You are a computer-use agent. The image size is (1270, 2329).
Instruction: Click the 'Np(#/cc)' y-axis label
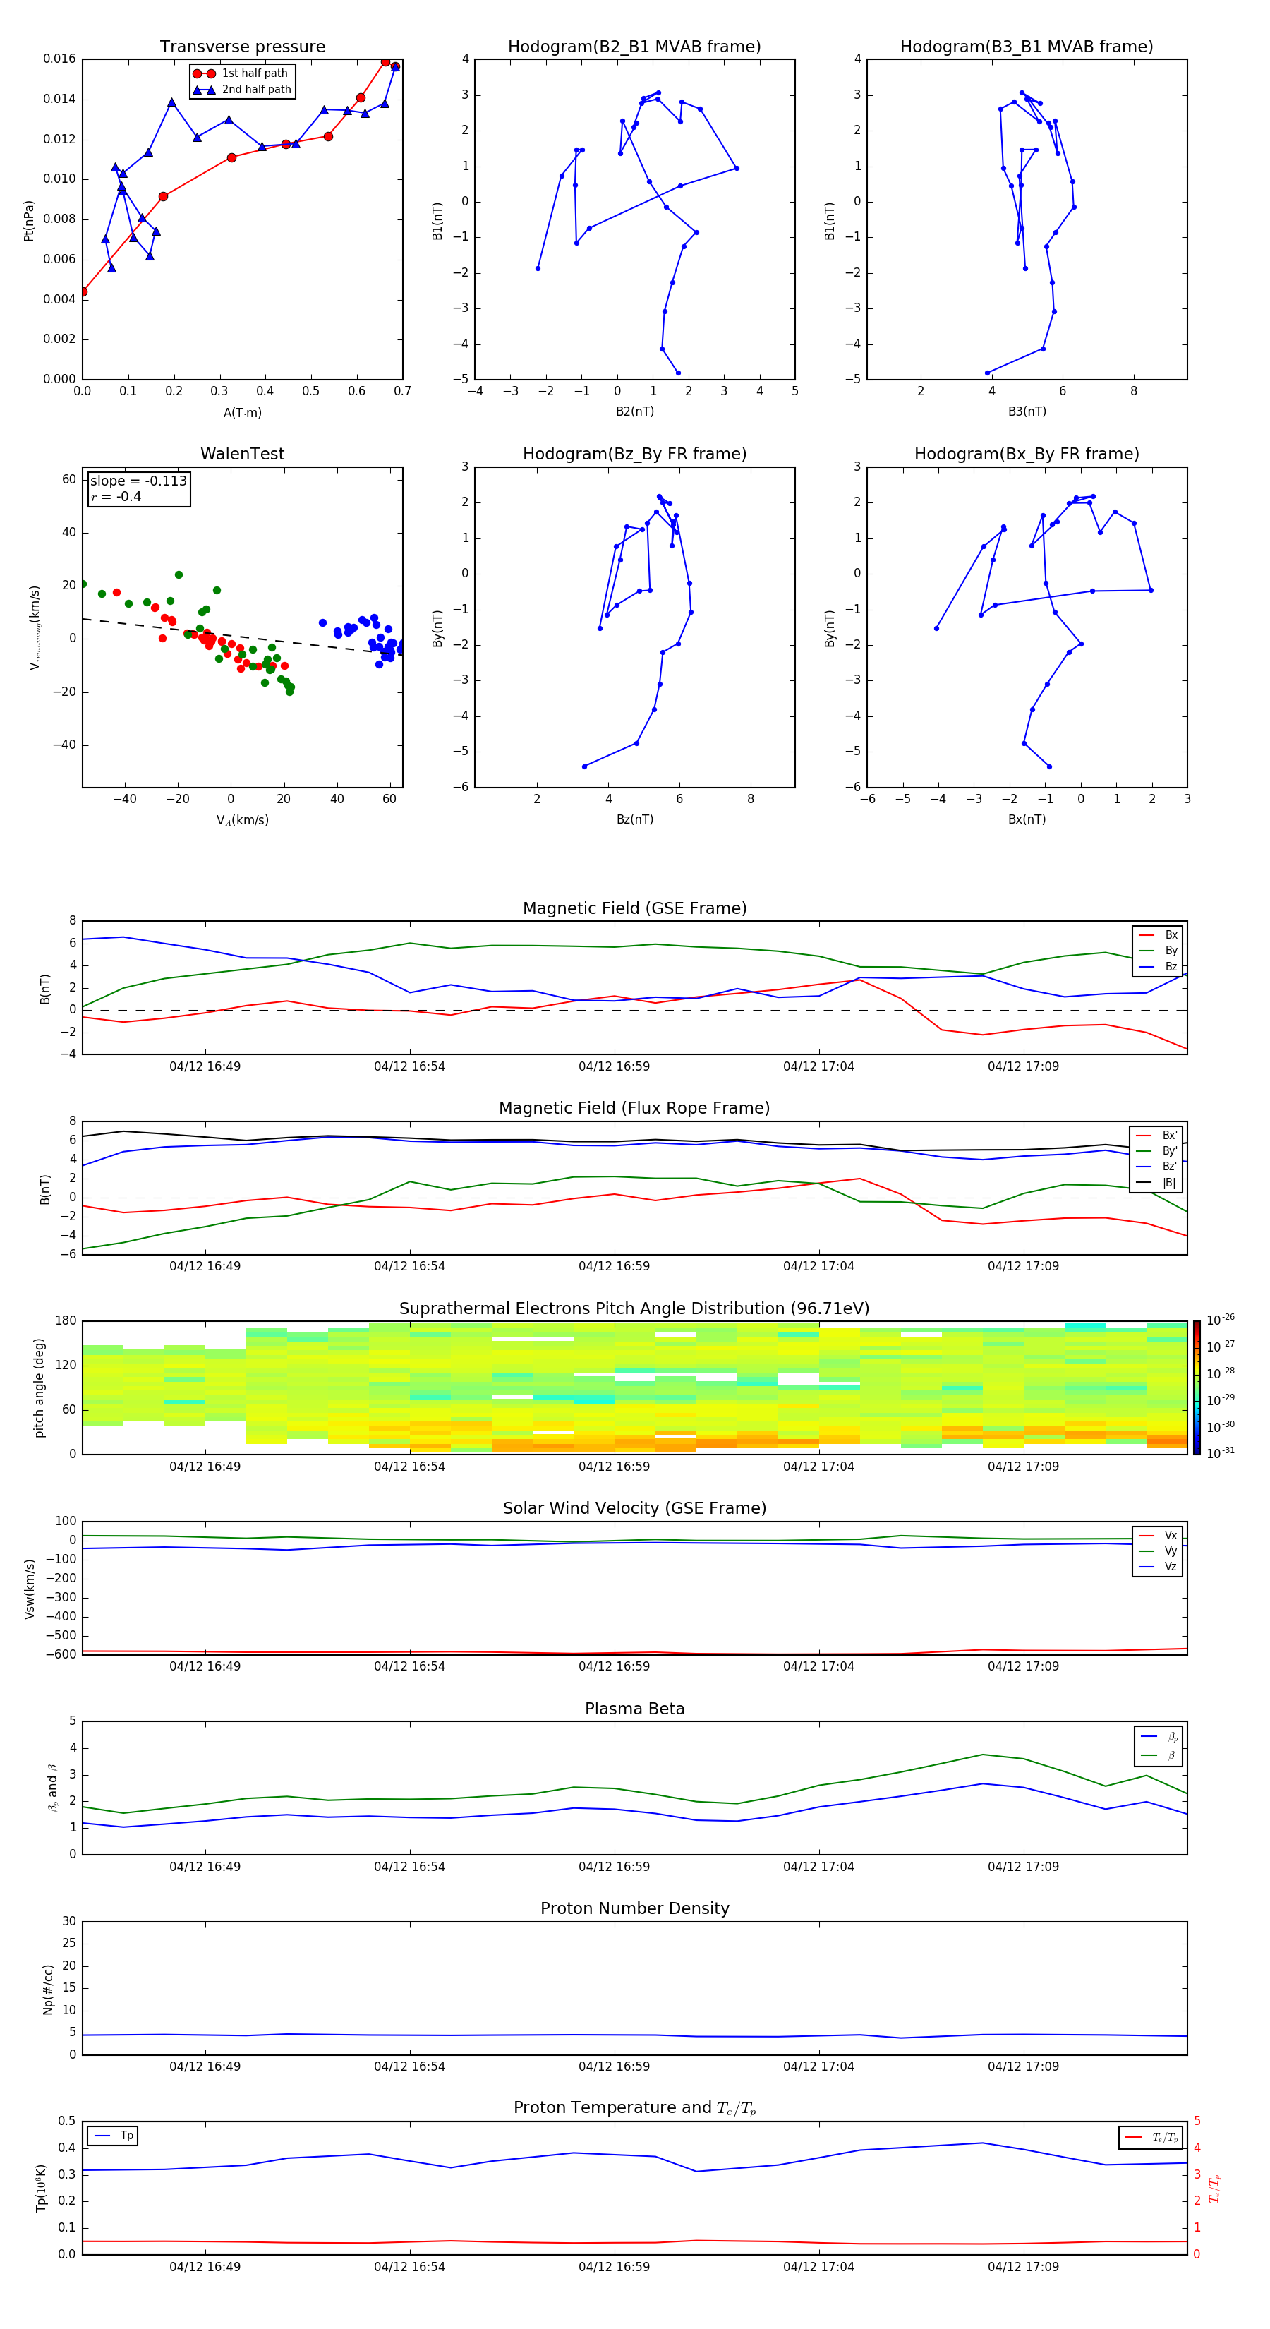pyautogui.click(x=48, y=1989)
